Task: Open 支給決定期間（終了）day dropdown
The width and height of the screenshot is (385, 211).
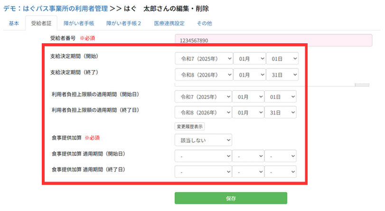Action: pyautogui.click(x=282, y=75)
